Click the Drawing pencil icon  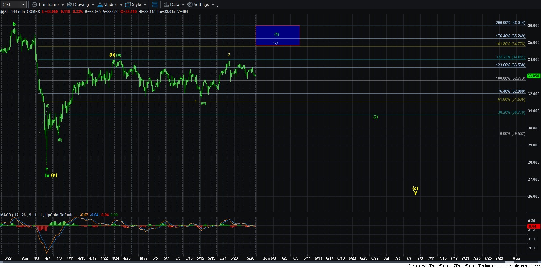(x=69, y=5)
